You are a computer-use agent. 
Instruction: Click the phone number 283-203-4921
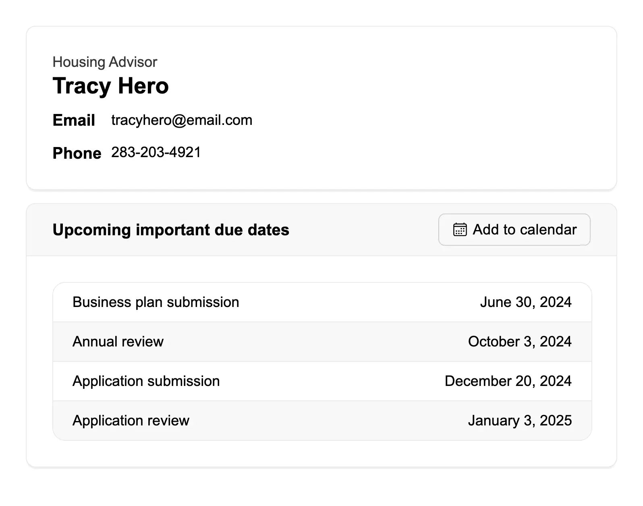pyautogui.click(x=156, y=152)
